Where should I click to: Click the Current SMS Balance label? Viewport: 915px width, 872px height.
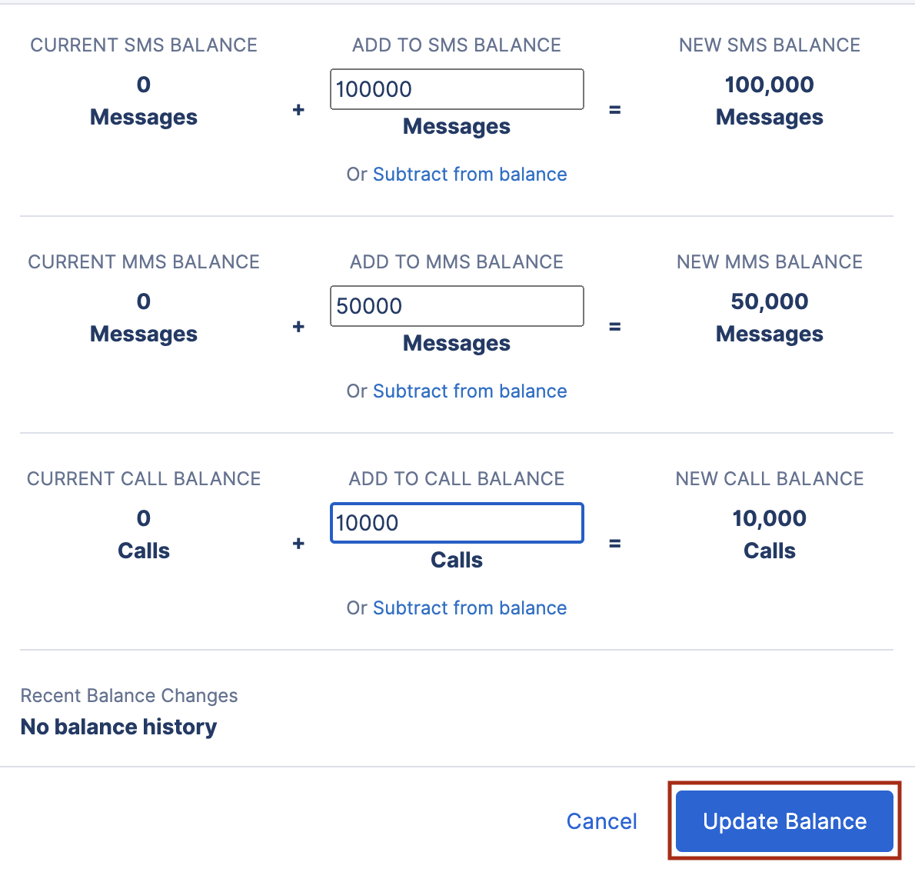tap(144, 45)
